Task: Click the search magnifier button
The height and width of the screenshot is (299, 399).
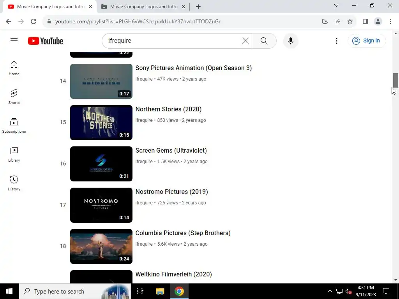Action: [x=264, y=40]
